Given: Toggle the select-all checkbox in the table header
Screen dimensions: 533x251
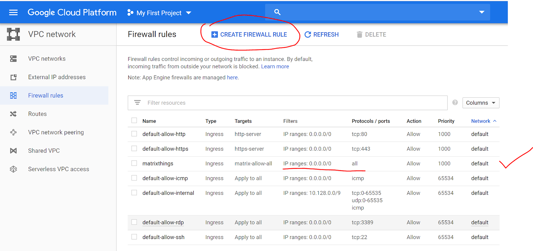Looking at the screenshot, I should pyautogui.click(x=134, y=120).
